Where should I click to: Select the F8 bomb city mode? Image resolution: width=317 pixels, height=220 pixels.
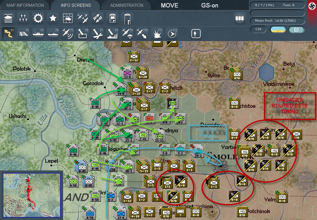pos(112,33)
